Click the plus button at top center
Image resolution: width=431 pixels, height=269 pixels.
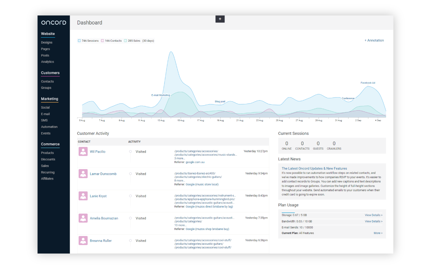coord(220,19)
